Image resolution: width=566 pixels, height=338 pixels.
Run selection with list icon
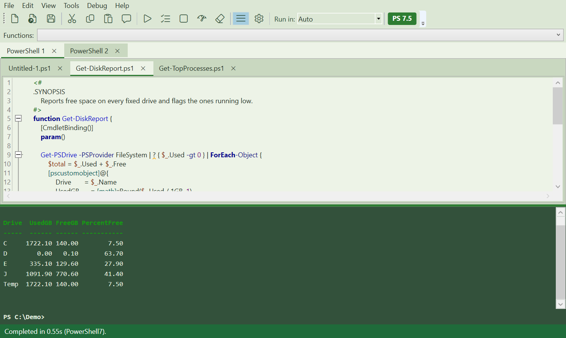pyautogui.click(x=165, y=19)
